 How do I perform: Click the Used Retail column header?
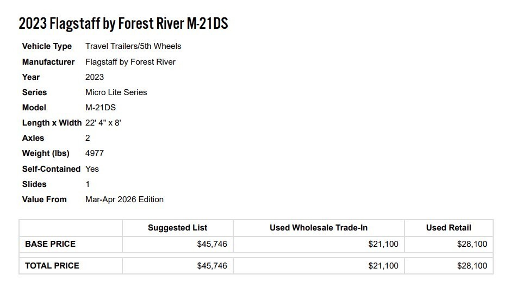[x=449, y=228]
